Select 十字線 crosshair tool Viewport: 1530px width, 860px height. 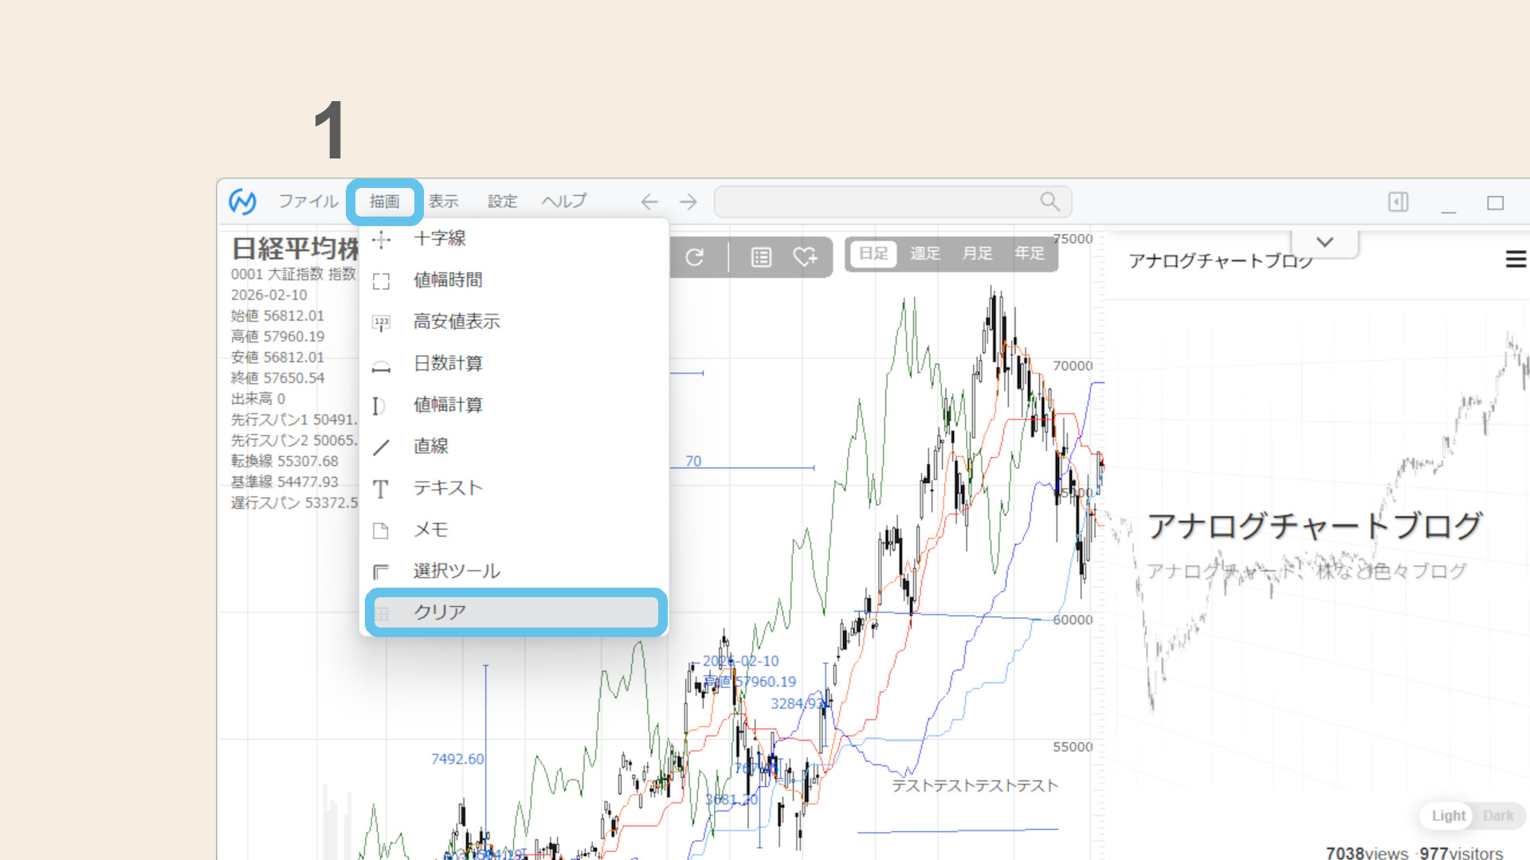pyautogui.click(x=514, y=239)
